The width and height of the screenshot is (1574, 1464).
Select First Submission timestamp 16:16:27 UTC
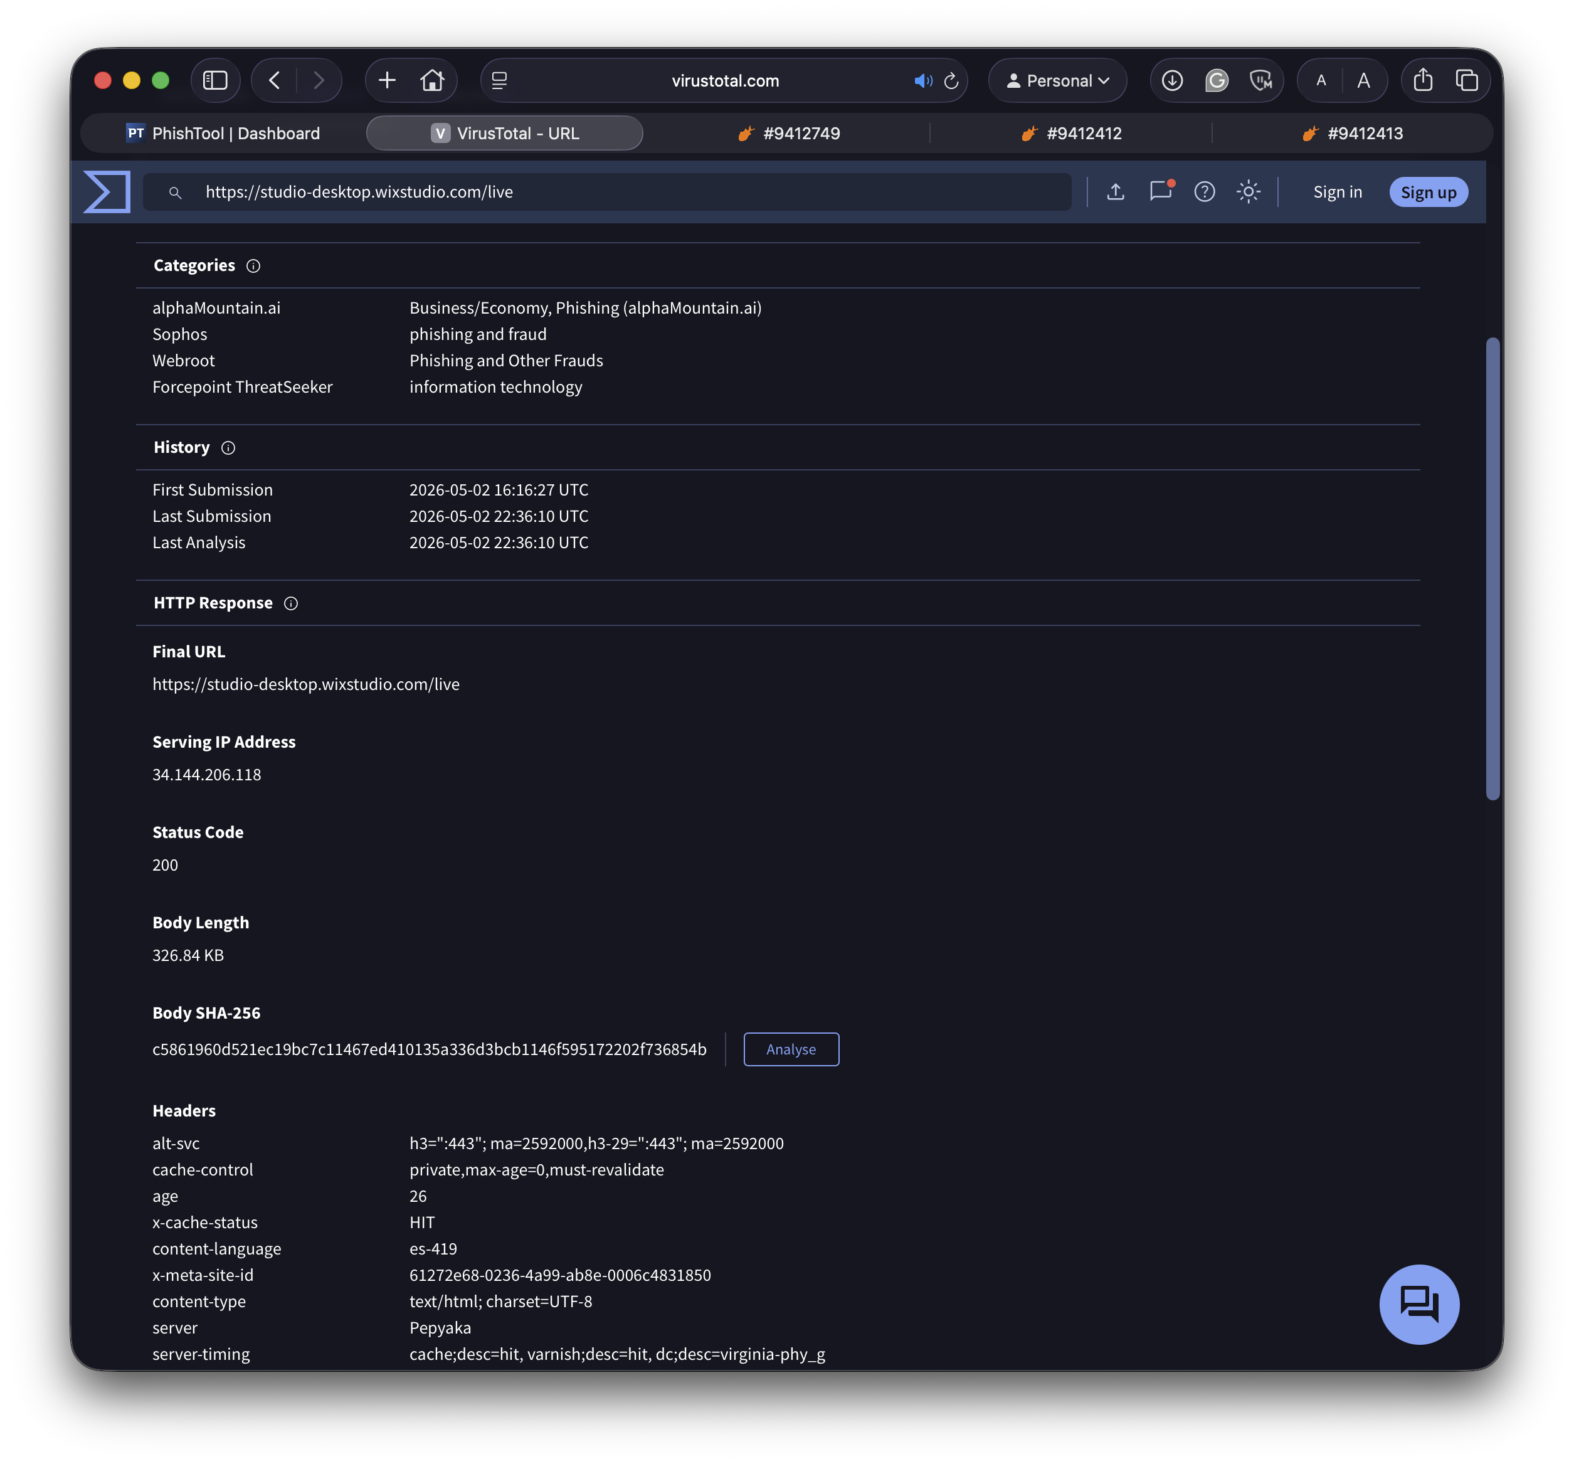click(499, 490)
